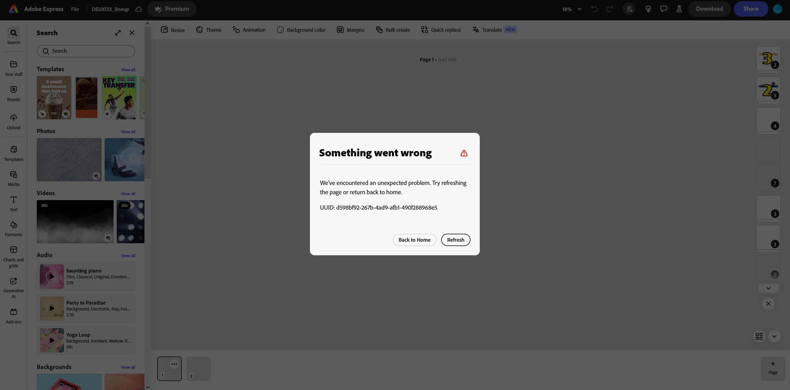Expand the layers list chevron down
Screen dimensions: 790x390
tap(768, 288)
